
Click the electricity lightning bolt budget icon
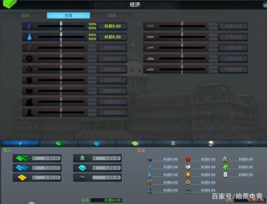(x=29, y=26)
